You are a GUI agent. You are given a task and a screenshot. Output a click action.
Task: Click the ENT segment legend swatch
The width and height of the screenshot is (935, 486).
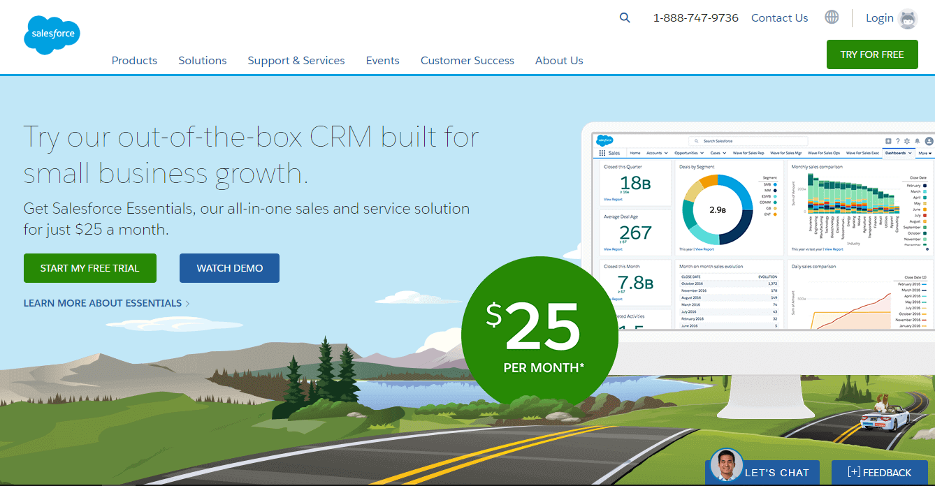pos(775,214)
